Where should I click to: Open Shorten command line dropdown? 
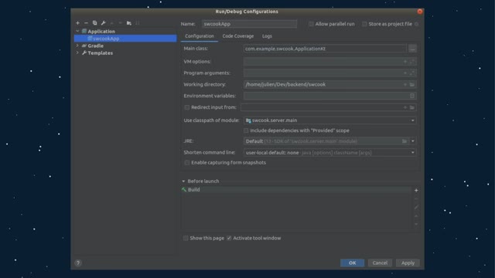click(x=412, y=153)
